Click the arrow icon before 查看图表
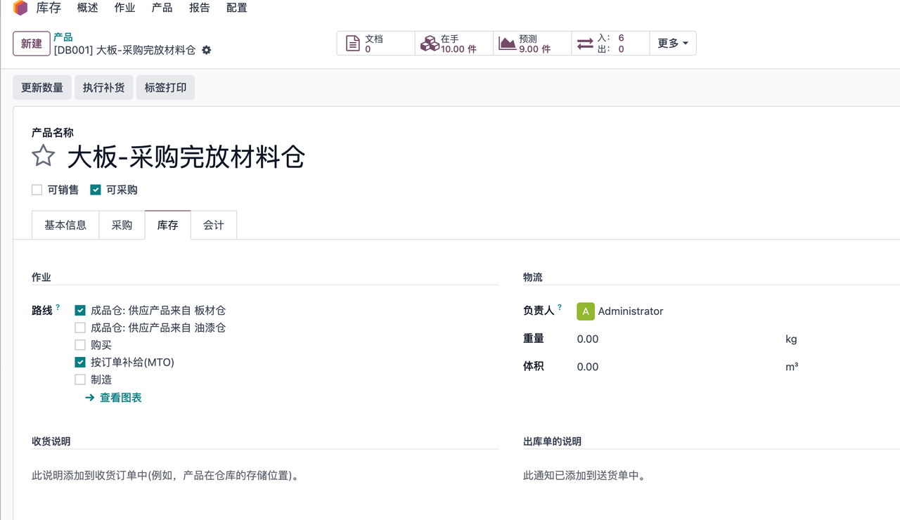The image size is (900, 520). pos(89,398)
